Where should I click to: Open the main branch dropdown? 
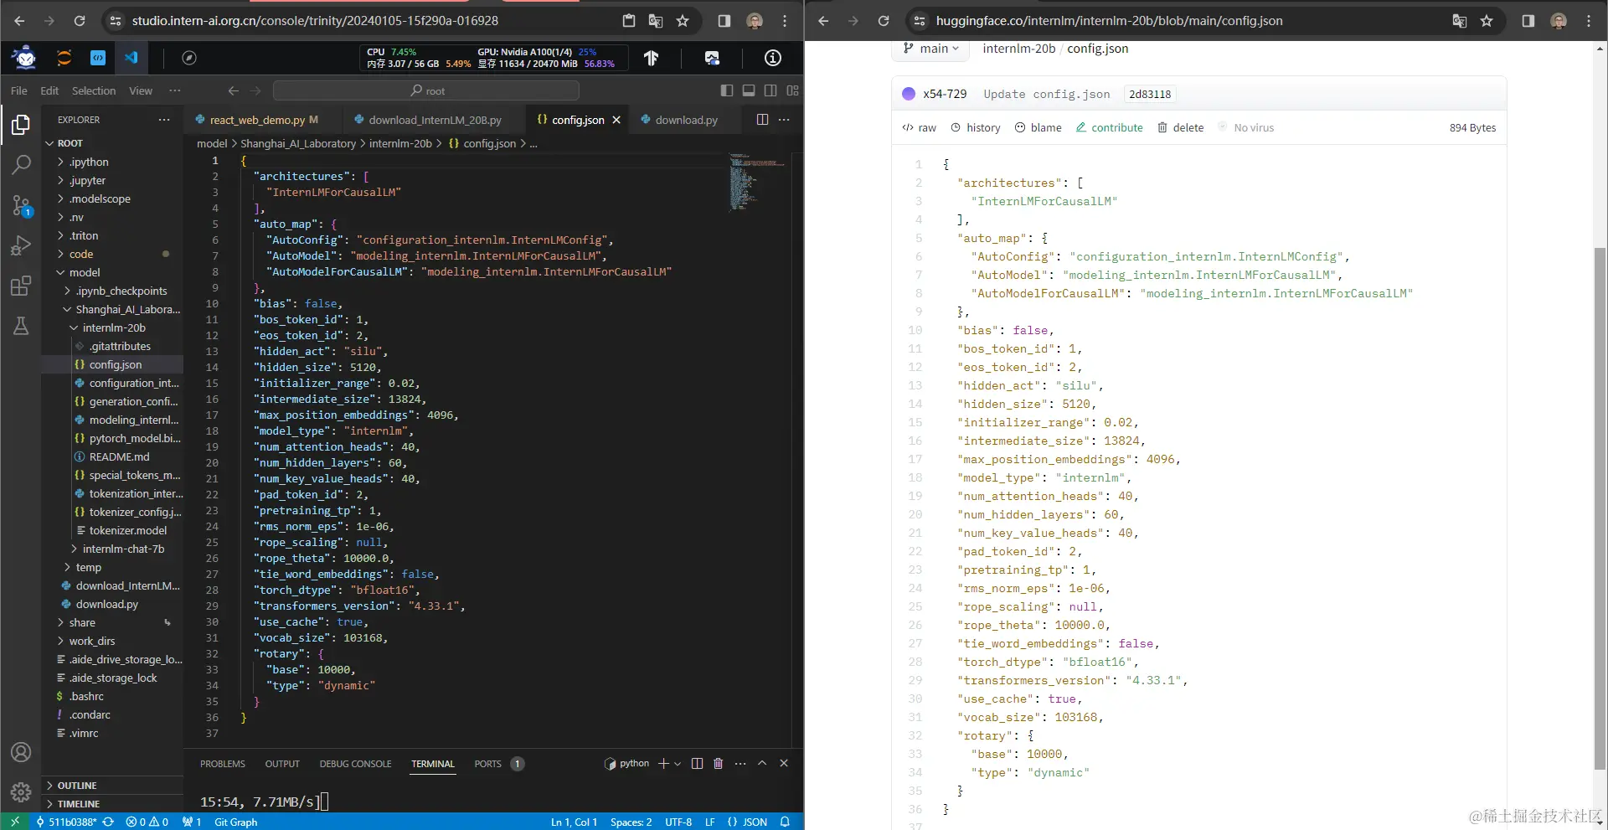coord(930,49)
